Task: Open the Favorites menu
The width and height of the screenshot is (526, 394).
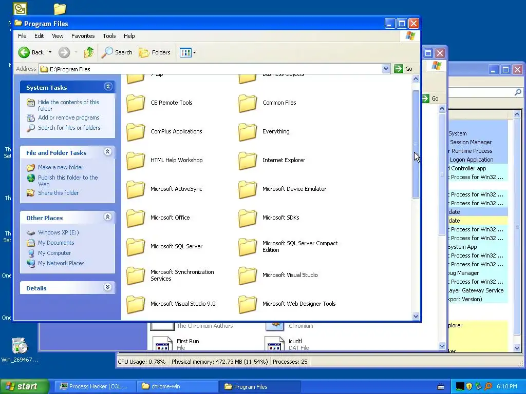Action: (x=83, y=36)
